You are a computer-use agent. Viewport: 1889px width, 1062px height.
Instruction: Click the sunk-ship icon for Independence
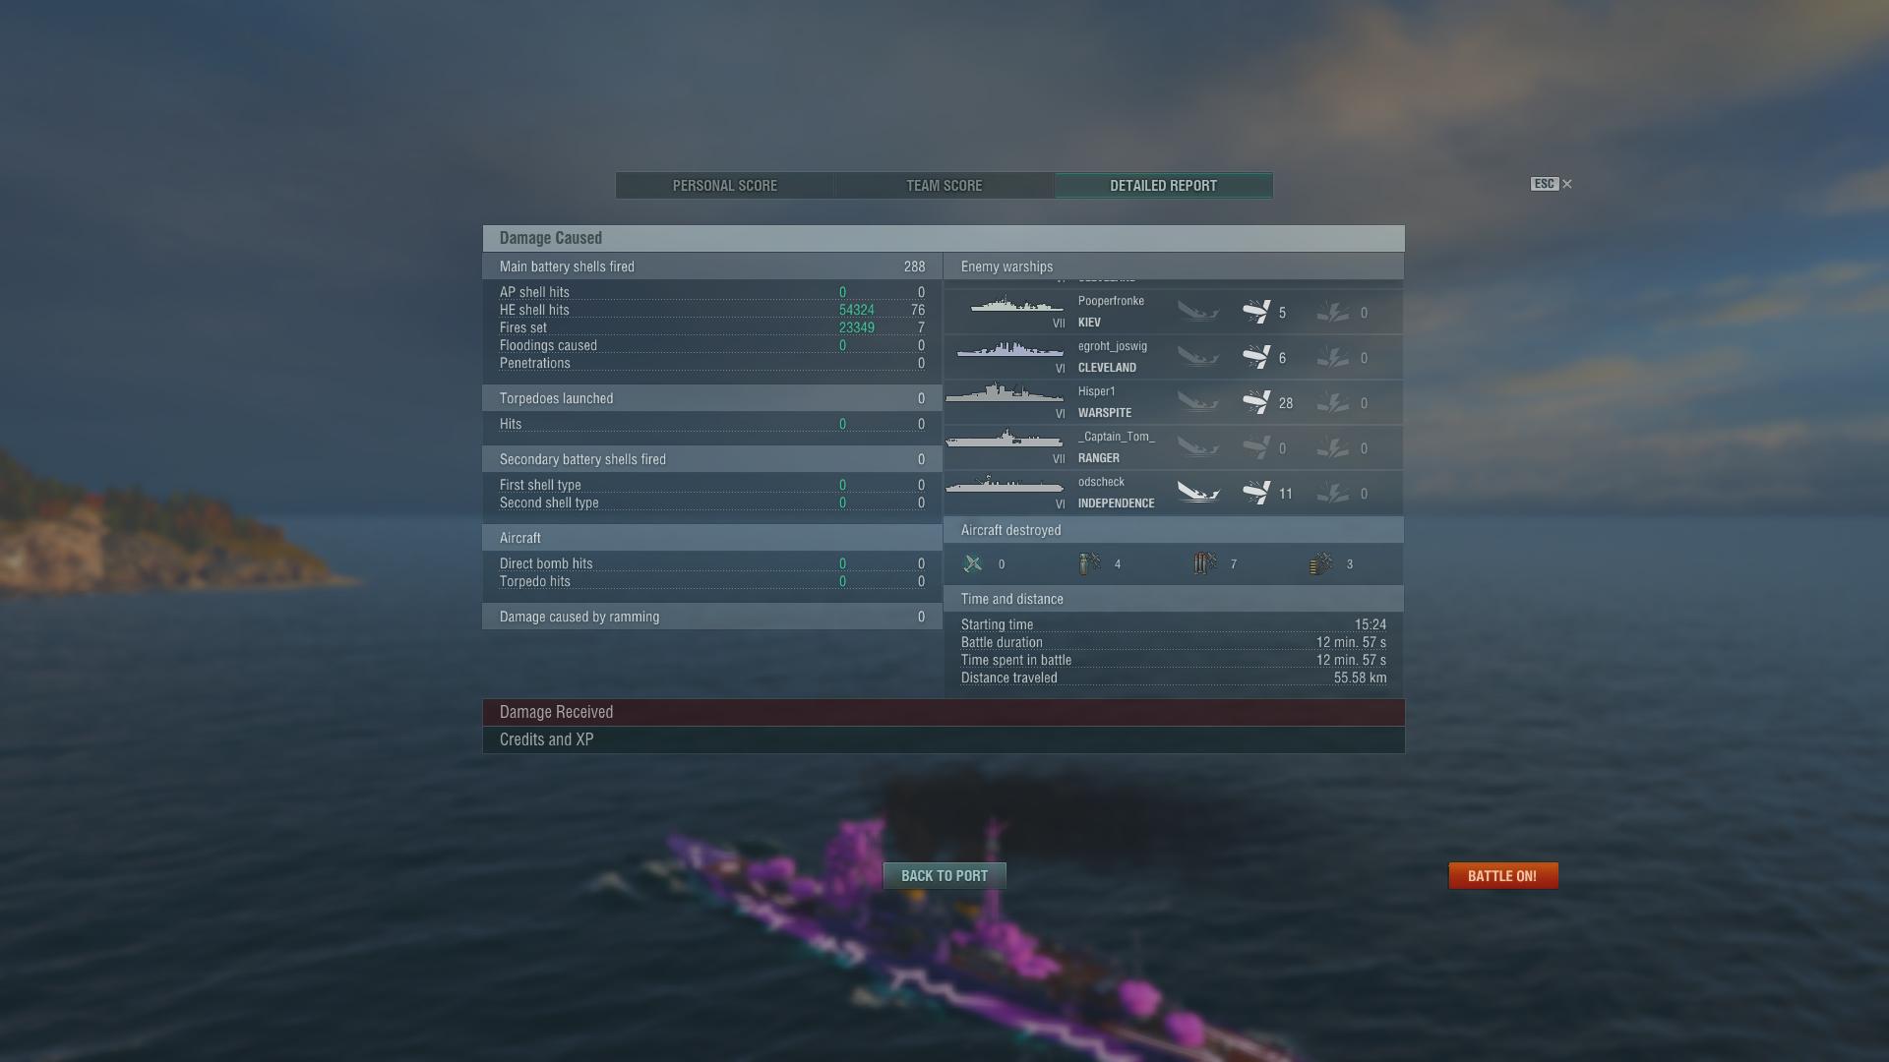pyautogui.click(x=1198, y=493)
